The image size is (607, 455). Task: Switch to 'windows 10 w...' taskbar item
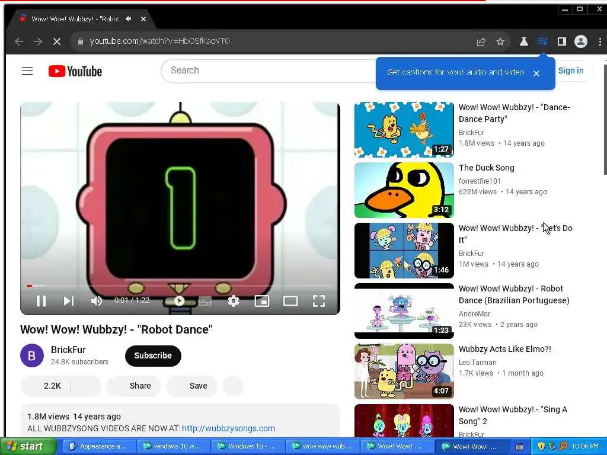point(172,447)
